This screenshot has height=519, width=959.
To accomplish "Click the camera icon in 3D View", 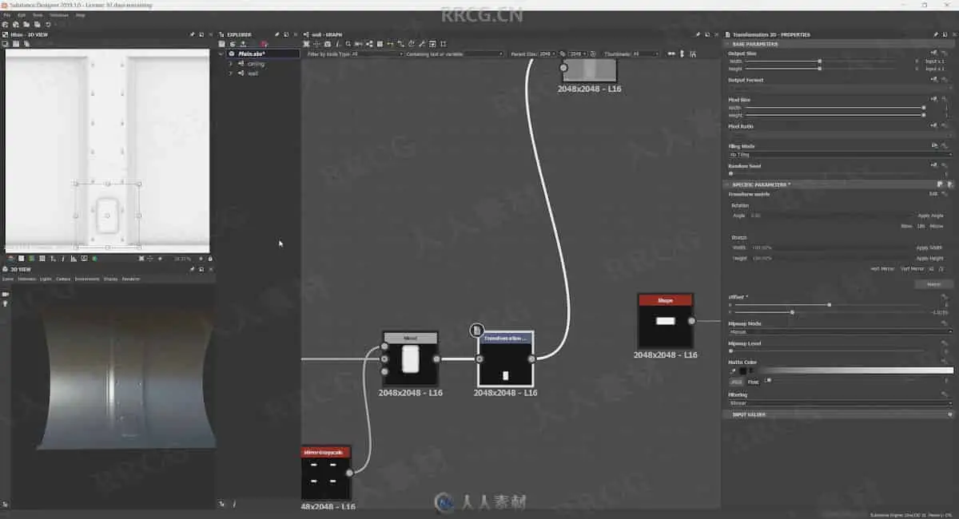I will point(5,294).
